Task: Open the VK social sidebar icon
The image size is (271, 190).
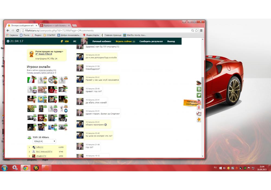Action: click(199, 89)
